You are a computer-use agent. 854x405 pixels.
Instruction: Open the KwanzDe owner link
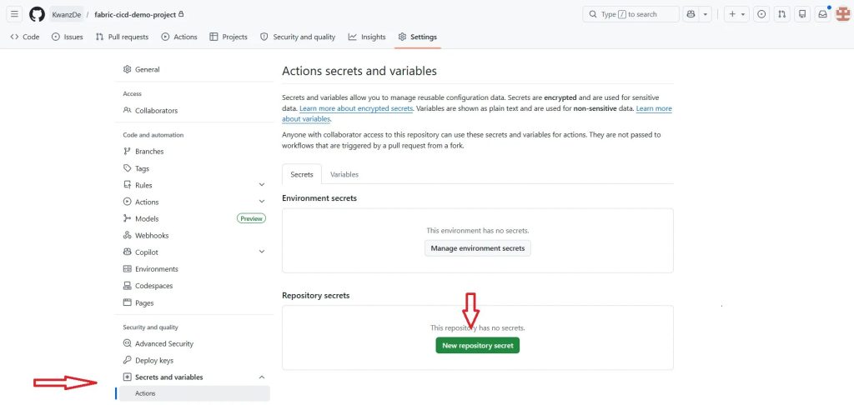[67, 15]
